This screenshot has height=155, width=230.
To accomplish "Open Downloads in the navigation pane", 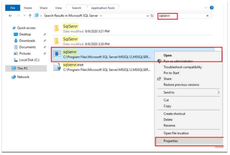I will (x=27, y=41).
